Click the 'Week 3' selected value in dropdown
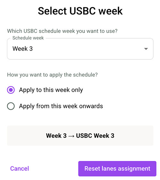 click(x=23, y=49)
